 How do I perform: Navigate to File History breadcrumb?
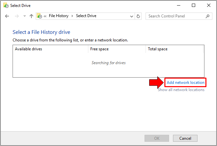click(x=59, y=16)
